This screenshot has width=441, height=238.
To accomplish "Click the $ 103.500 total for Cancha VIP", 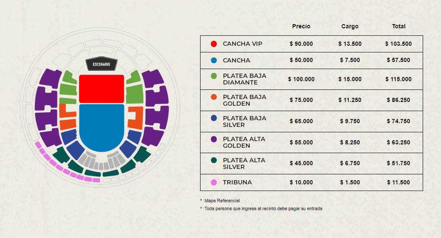I will pyautogui.click(x=399, y=44).
